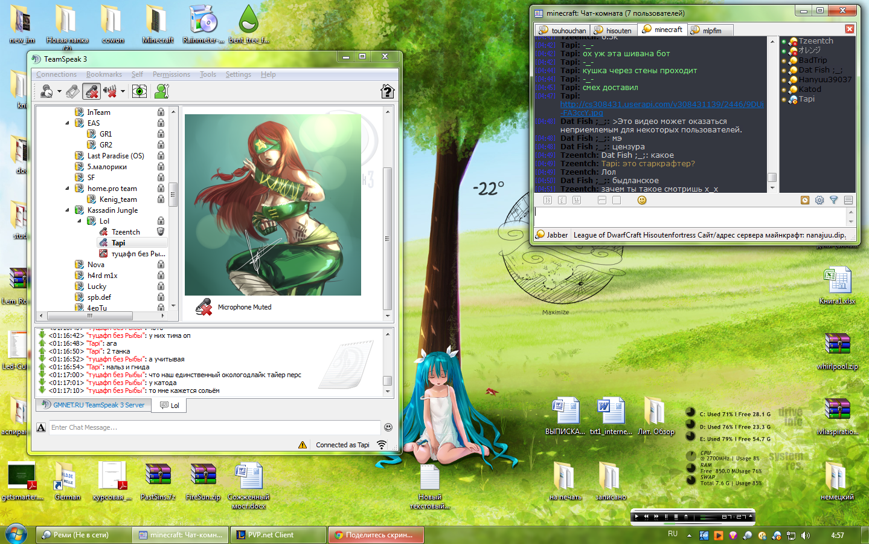Click the play button on the mini music player
This screenshot has height=544, width=869.
click(x=637, y=517)
